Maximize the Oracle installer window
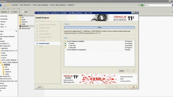The width and height of the screenshot is (173, 97). coord(135,13)
